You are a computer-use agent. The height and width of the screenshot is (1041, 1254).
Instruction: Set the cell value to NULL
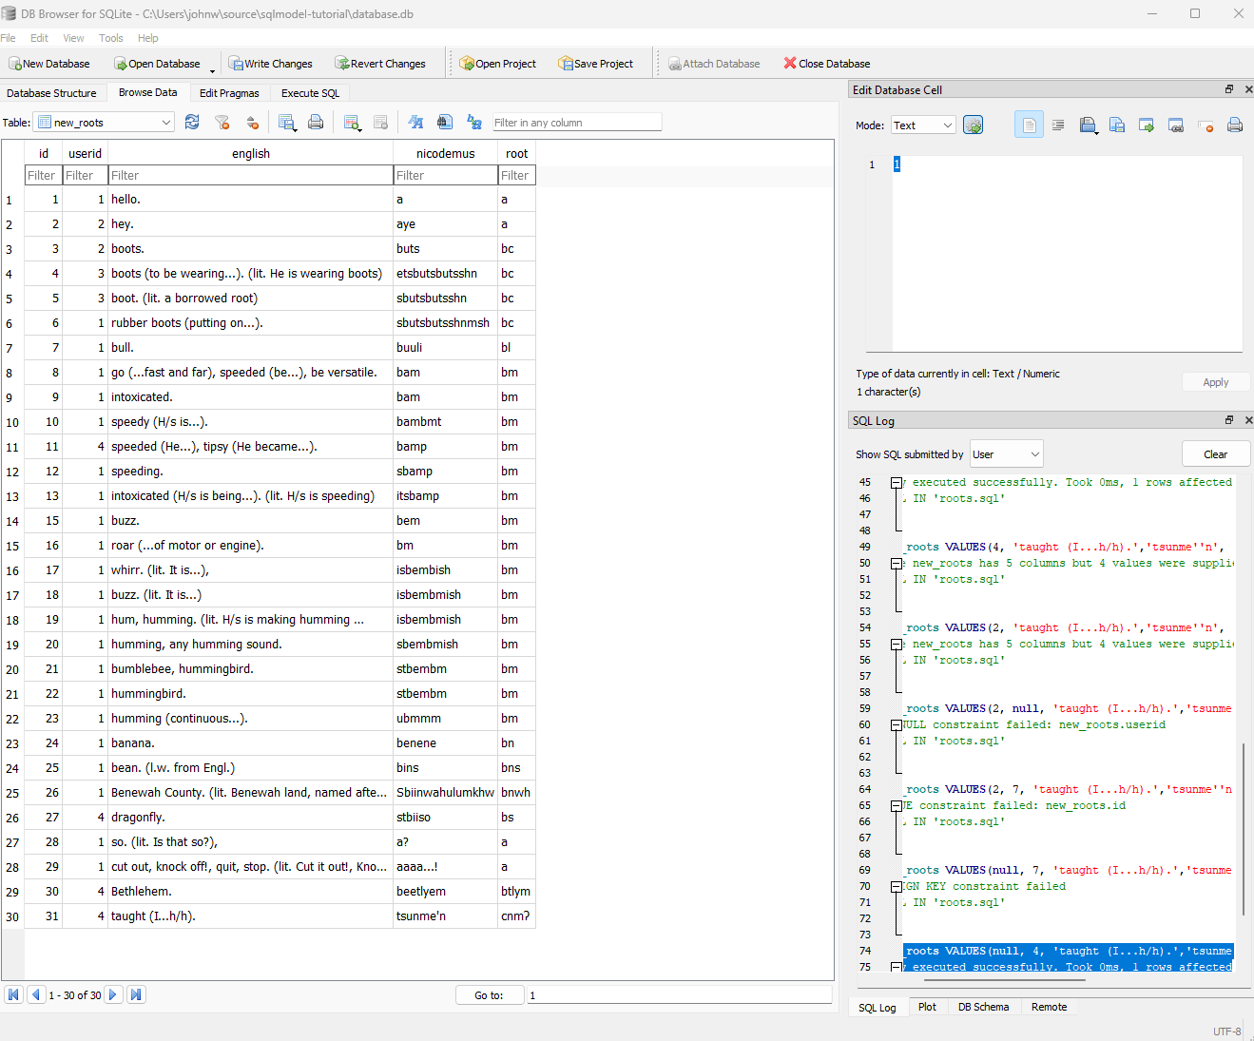coord(1206,125)
